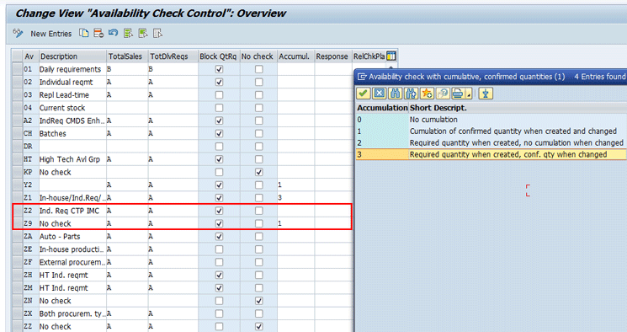Open the print options dropdown arrow
The width and height of the screenshot is (627, 332).
coord(468,94)
